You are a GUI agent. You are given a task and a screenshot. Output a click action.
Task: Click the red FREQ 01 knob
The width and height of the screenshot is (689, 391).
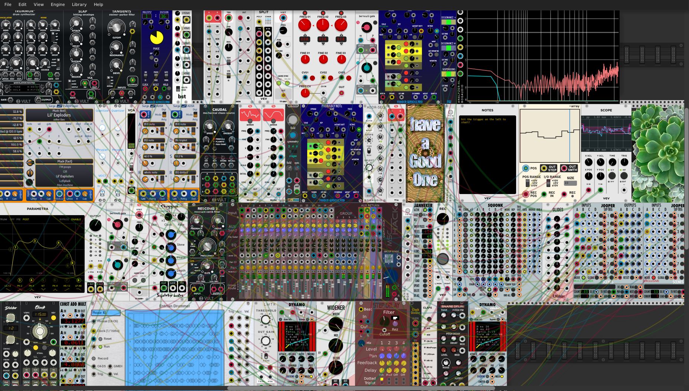[305, 25]
